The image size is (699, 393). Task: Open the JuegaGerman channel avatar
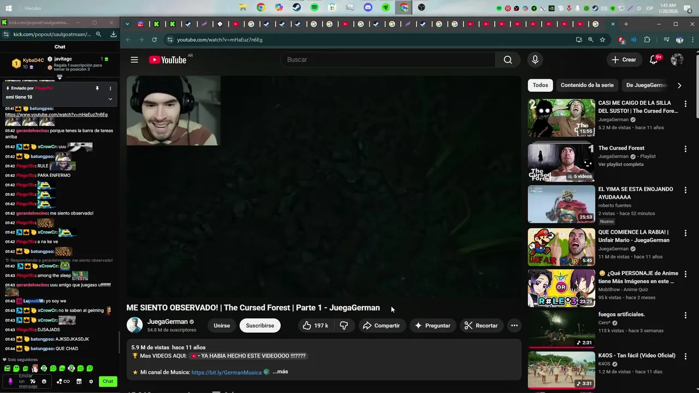134,325
